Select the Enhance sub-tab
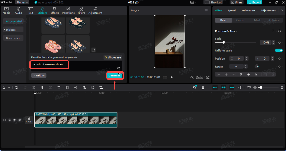Screen dimensions: 286x151 [274, 20]
